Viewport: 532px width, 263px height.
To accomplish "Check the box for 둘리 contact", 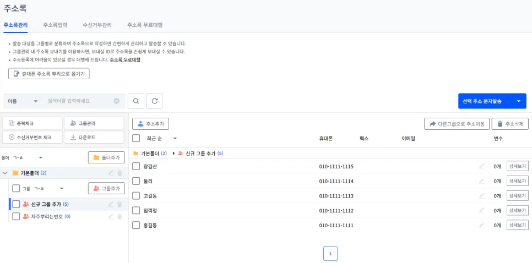I will [136, 181].
